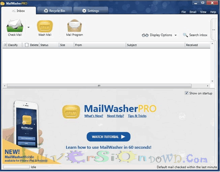Click the Idle status text
Image resolution: width=220 pixels, height=172 pixels.
point(34,167)
